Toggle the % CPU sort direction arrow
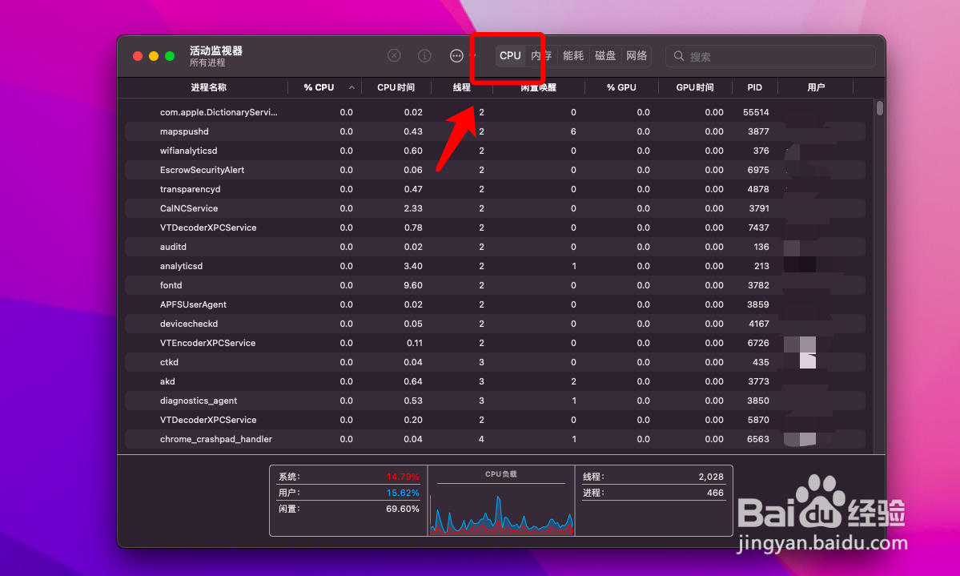Image resolution: width=960 pixels, height=576 pixels. [x=352, y=87]
